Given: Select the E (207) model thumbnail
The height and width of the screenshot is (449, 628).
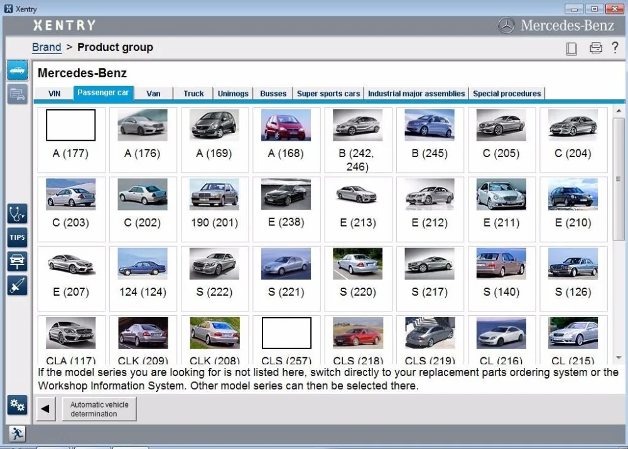Looking at the screenshot, I should [71, 264].
